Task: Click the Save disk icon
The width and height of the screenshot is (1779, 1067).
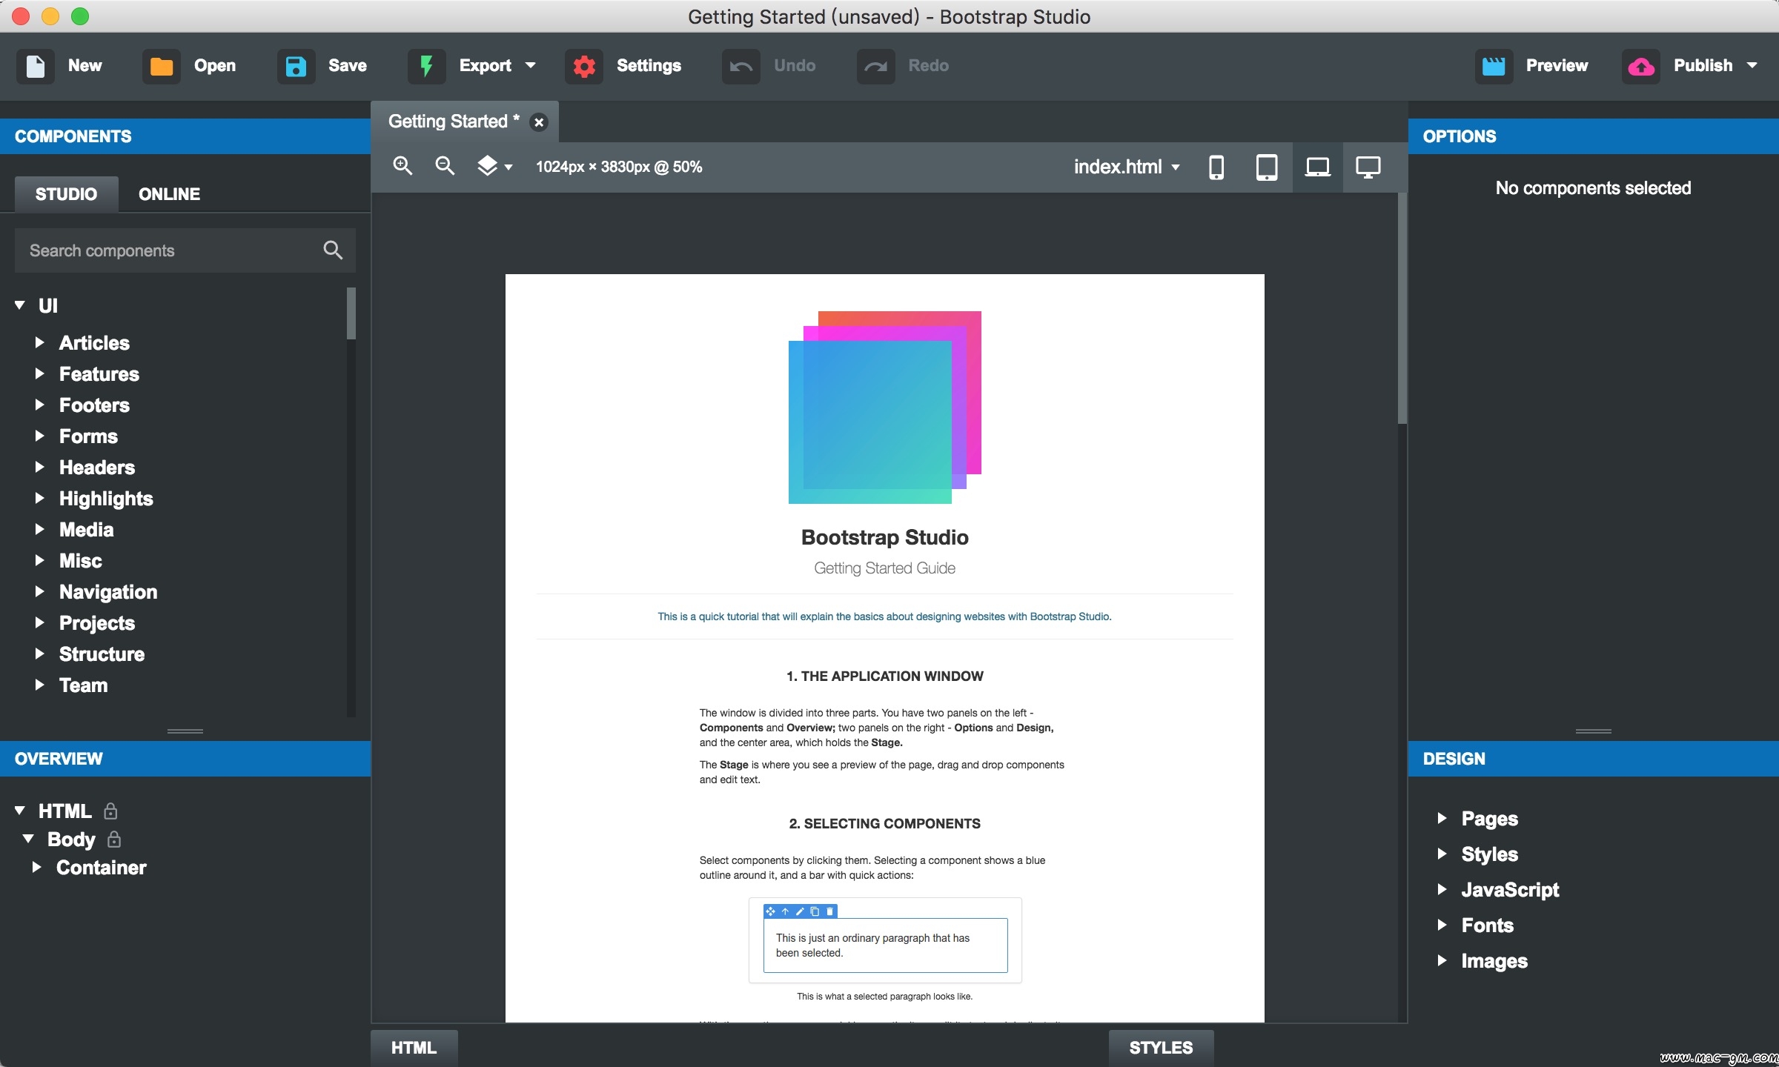Action: point(296,66)
